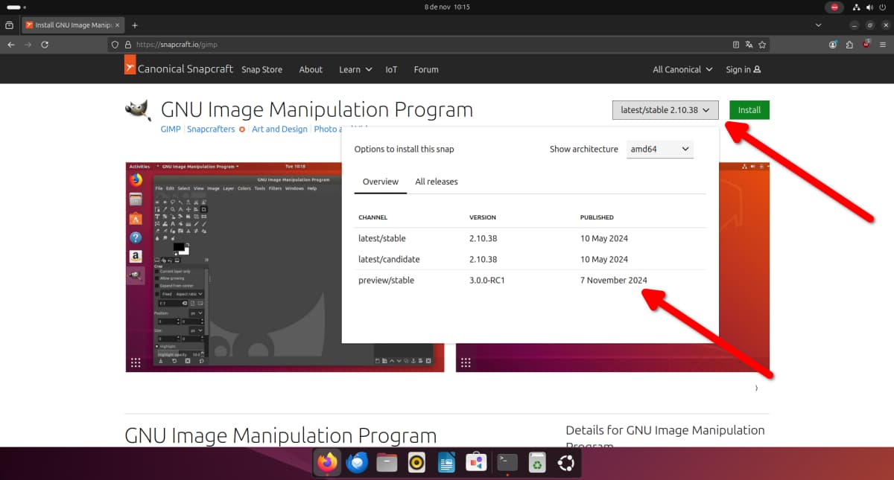
Task: Bookmark this page with the star icon
Action: click(x=761, y=45)
